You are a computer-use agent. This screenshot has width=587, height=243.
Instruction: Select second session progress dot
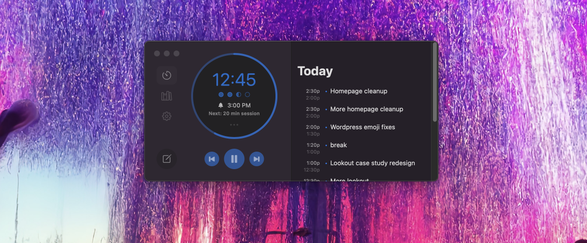[230, 94]
